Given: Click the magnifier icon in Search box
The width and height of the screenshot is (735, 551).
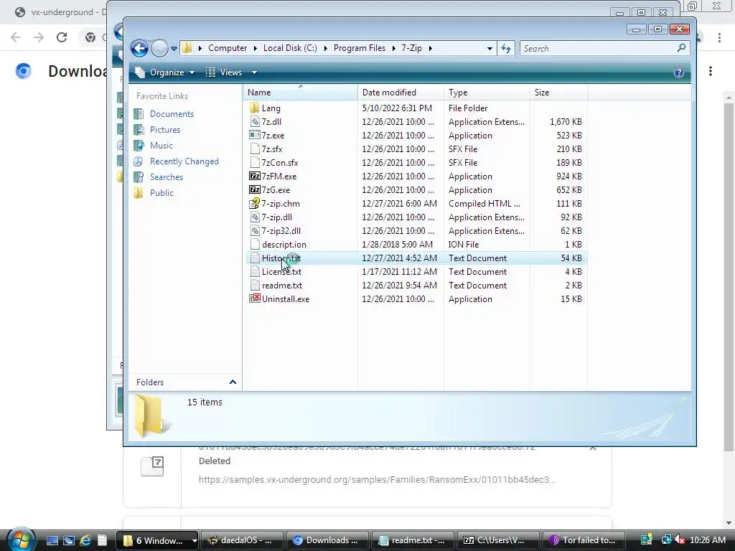Looking at the screenshot, I should click(x=682, y=48).
